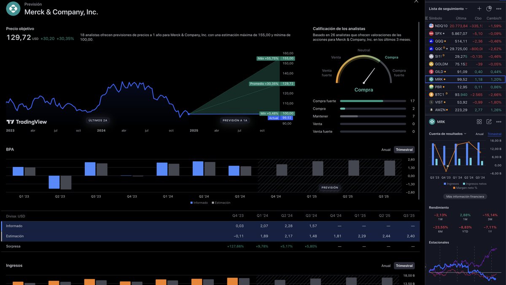Select VIST row in the watchlist
The height and width of the screenshot is (285, 506).
click(x=466, y=102)
